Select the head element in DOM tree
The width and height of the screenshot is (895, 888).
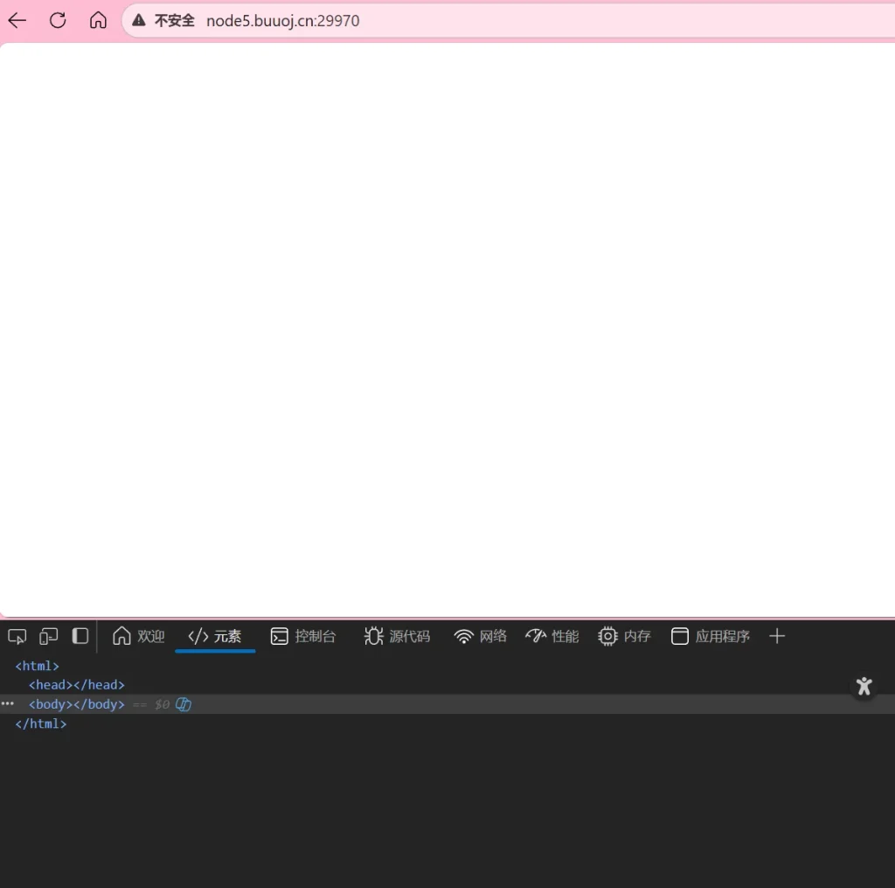pos(77,685)
